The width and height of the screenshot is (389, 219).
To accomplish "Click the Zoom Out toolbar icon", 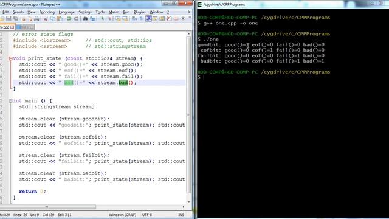I will [109, 19].
